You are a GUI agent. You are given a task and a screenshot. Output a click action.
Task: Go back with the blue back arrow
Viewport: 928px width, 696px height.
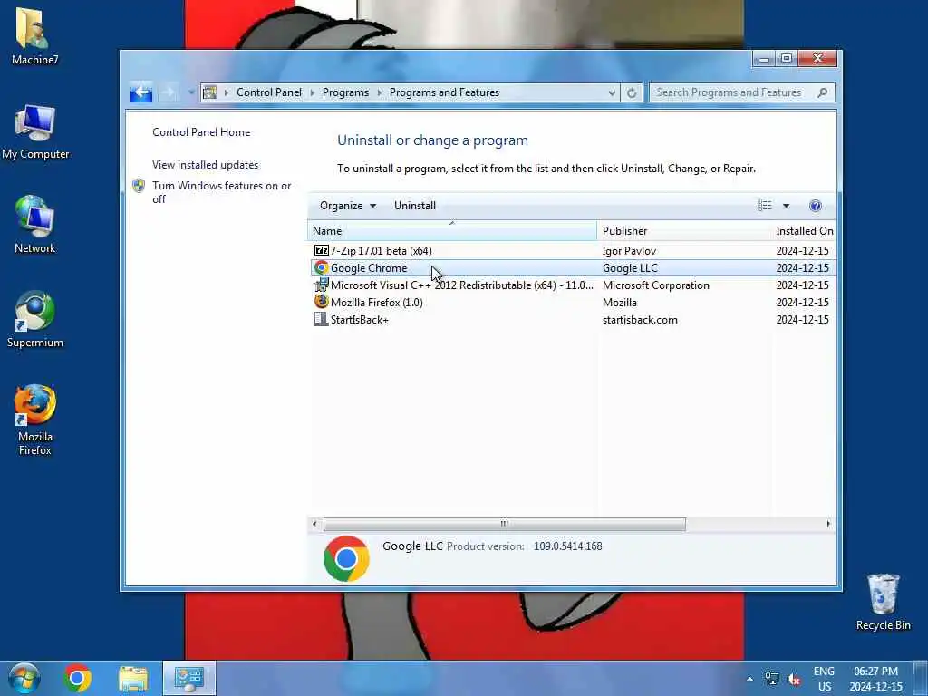(x=141, y=92)
